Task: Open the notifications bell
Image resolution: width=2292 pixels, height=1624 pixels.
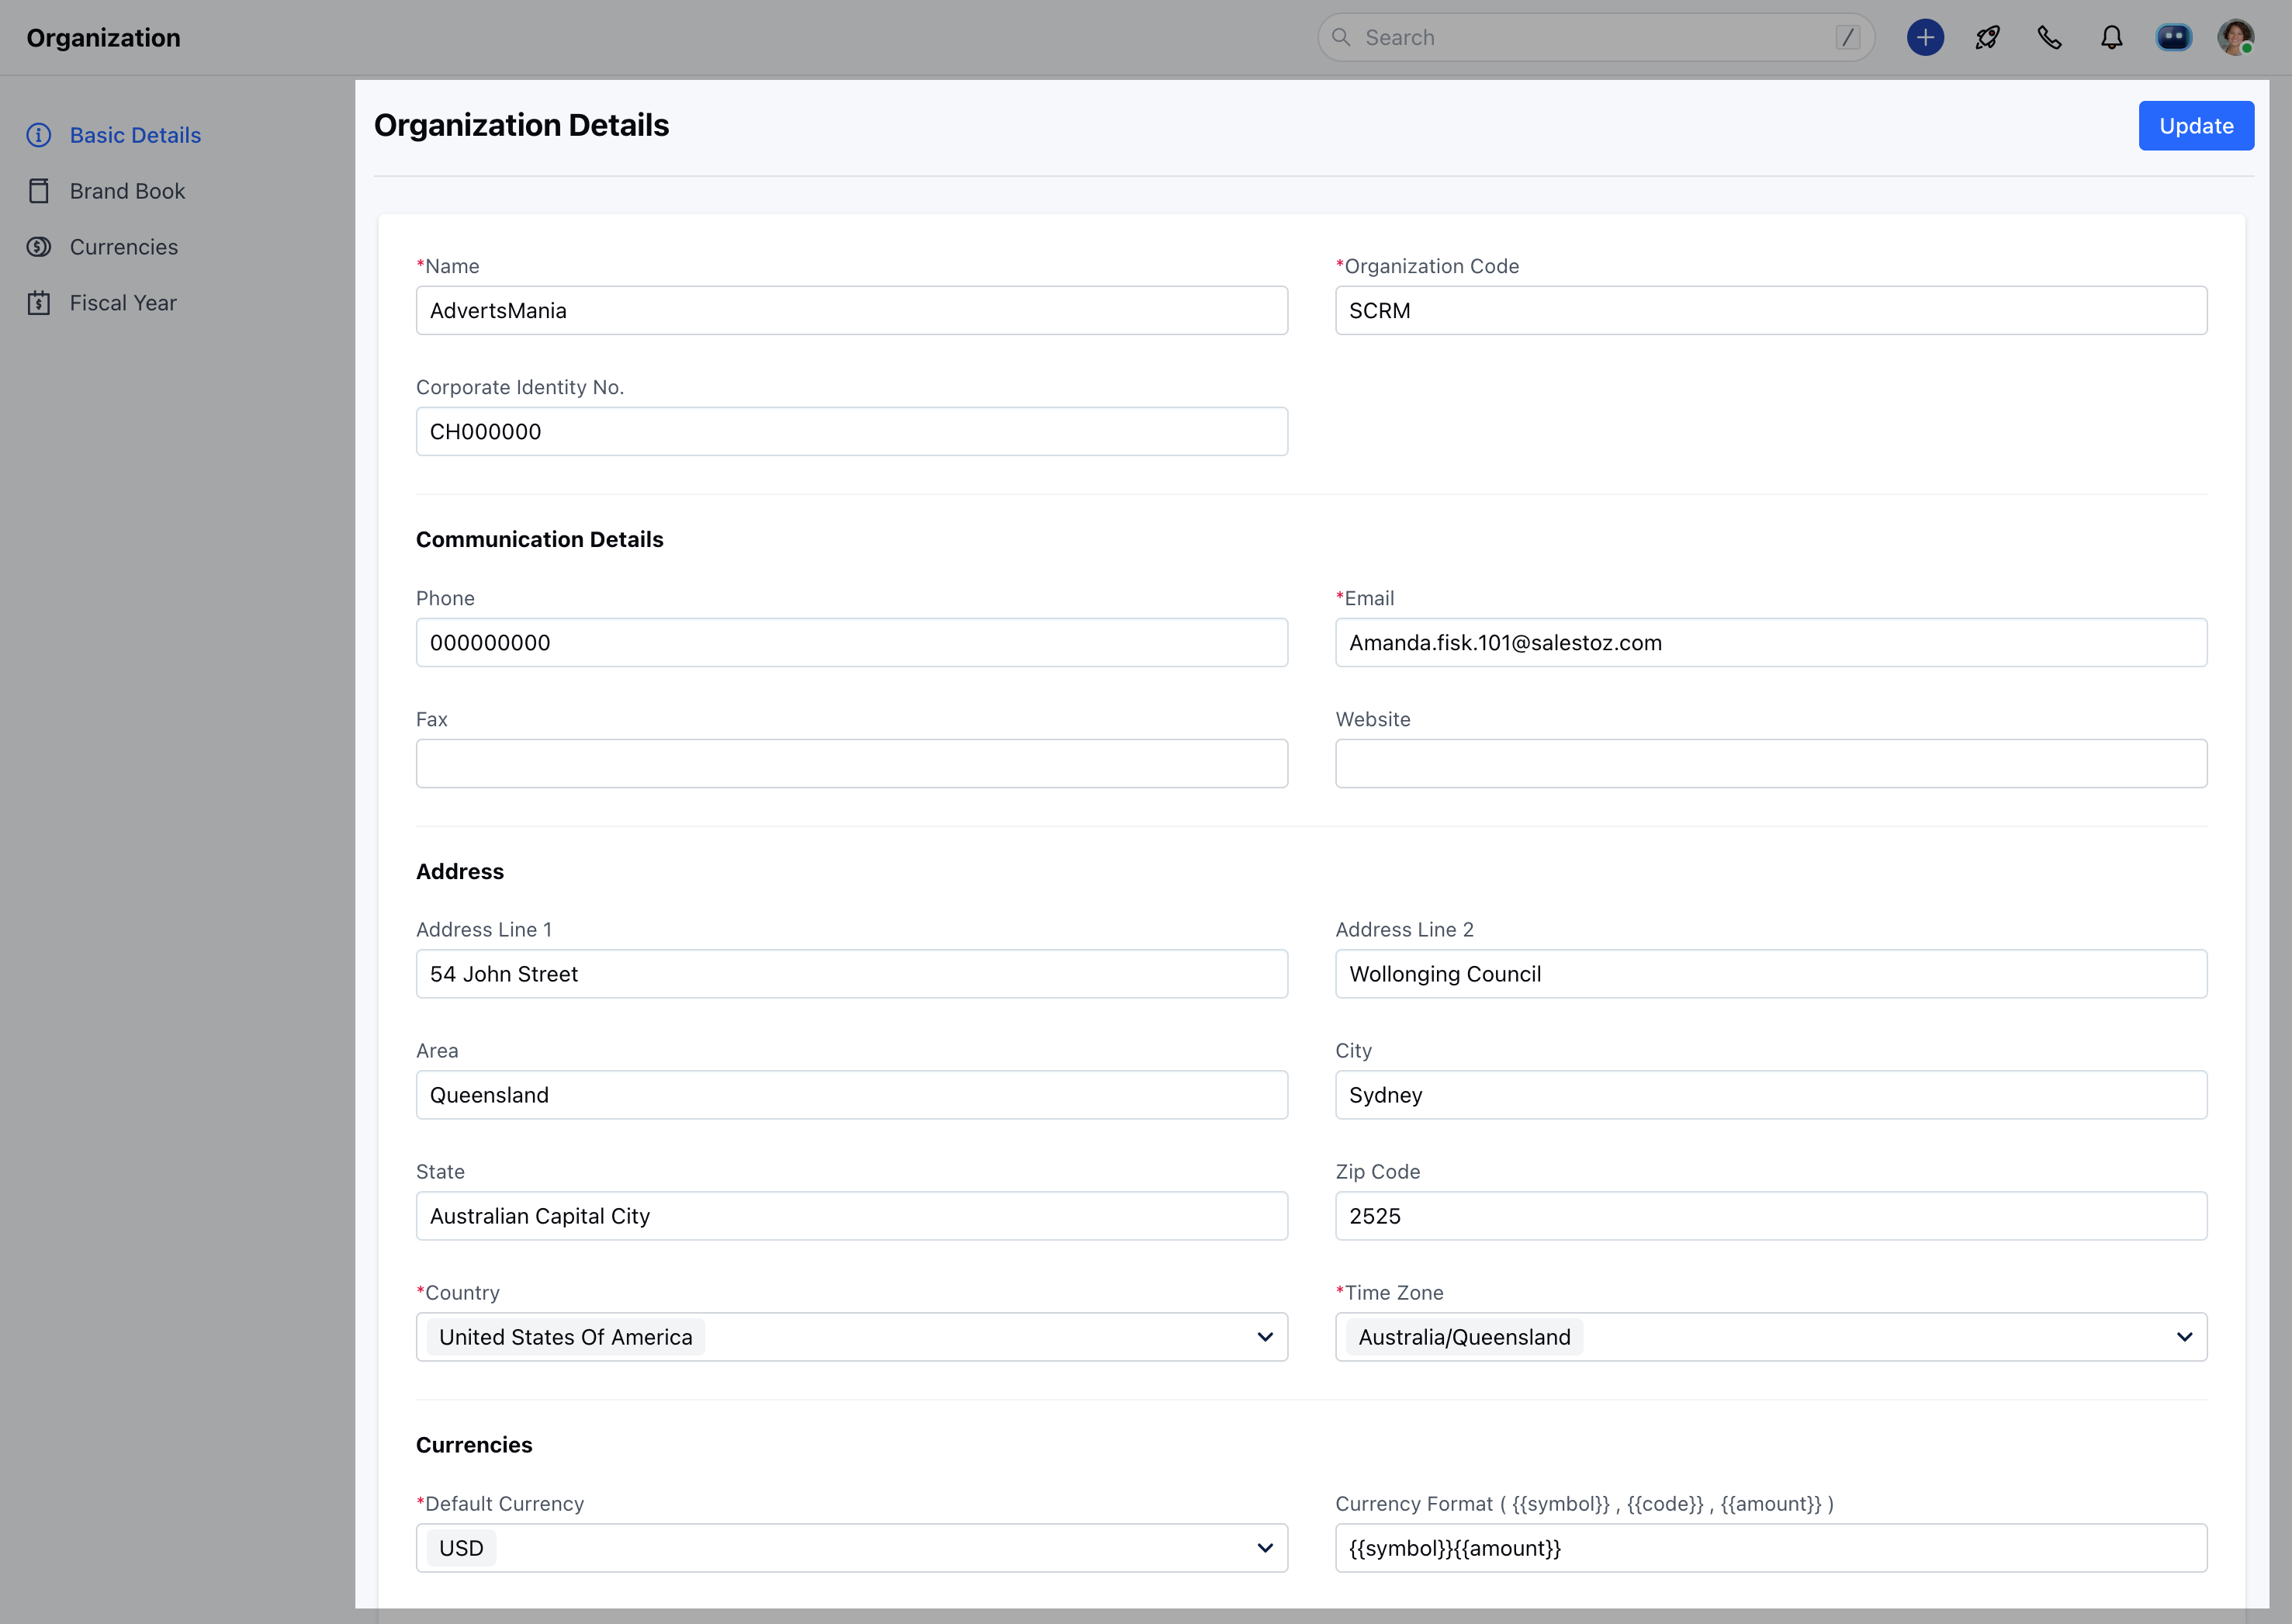Action: click(x=2111, y=38)
